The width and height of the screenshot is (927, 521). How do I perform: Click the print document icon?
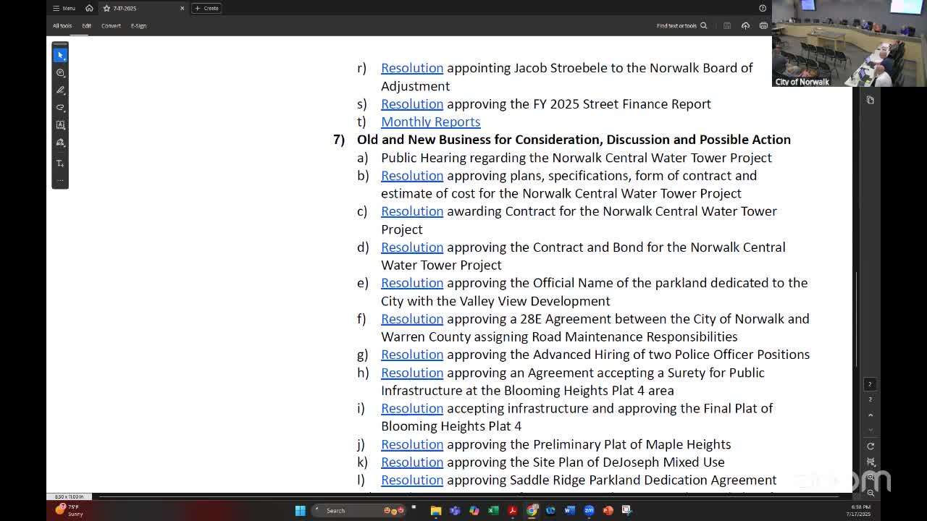point(763,26)
